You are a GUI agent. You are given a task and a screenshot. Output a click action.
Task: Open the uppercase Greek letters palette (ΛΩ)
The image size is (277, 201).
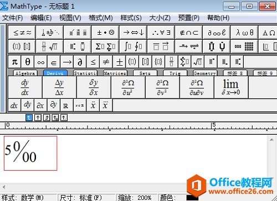(x=268, y=33)
